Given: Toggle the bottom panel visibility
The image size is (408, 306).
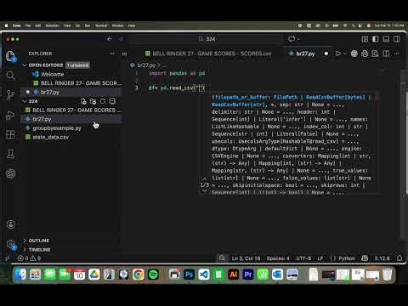Looking at the screenshot, I should tap(386, 39).
